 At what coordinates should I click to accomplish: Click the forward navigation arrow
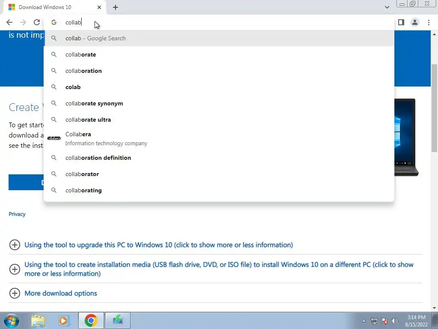coord(23,22)
